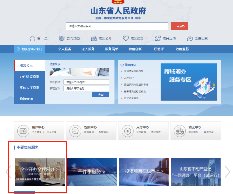Click the 物流中心 truck icon
This screenshot has width=233, height=194.
(179, 131)
